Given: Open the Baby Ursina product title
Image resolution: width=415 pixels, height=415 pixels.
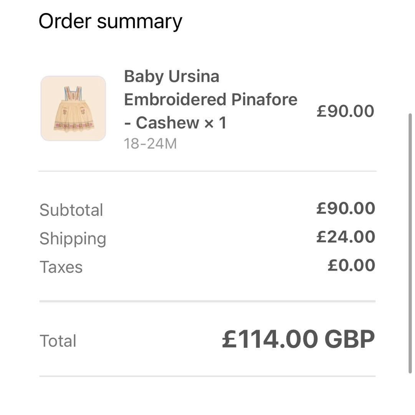Looking at the screenshot, I should 171,76.
